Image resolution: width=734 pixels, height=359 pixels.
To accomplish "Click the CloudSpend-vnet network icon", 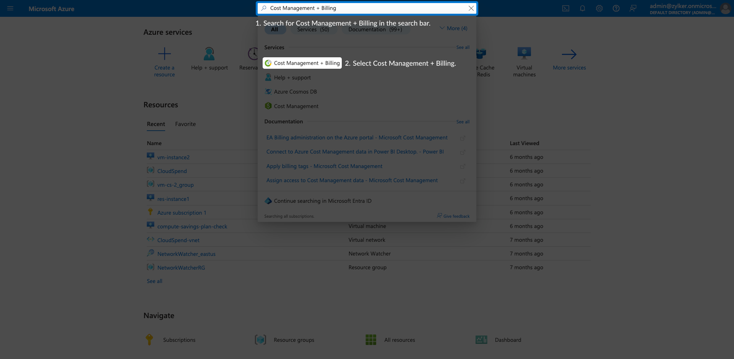I will pyautogui.click(x=151, y=239).
